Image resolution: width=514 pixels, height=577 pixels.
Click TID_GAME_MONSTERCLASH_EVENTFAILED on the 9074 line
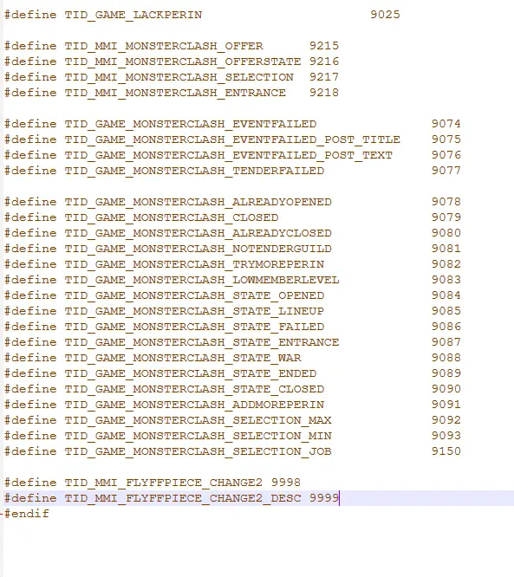pos(191,124)
